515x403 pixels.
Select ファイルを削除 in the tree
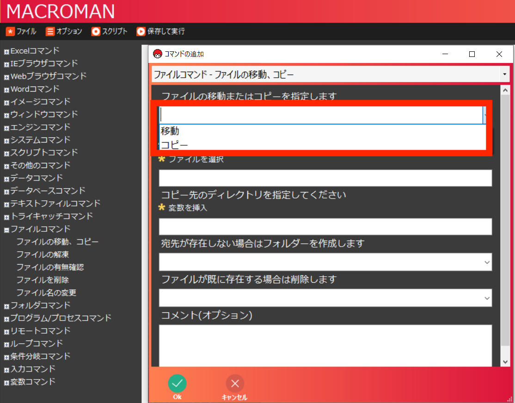click(43, 280)
